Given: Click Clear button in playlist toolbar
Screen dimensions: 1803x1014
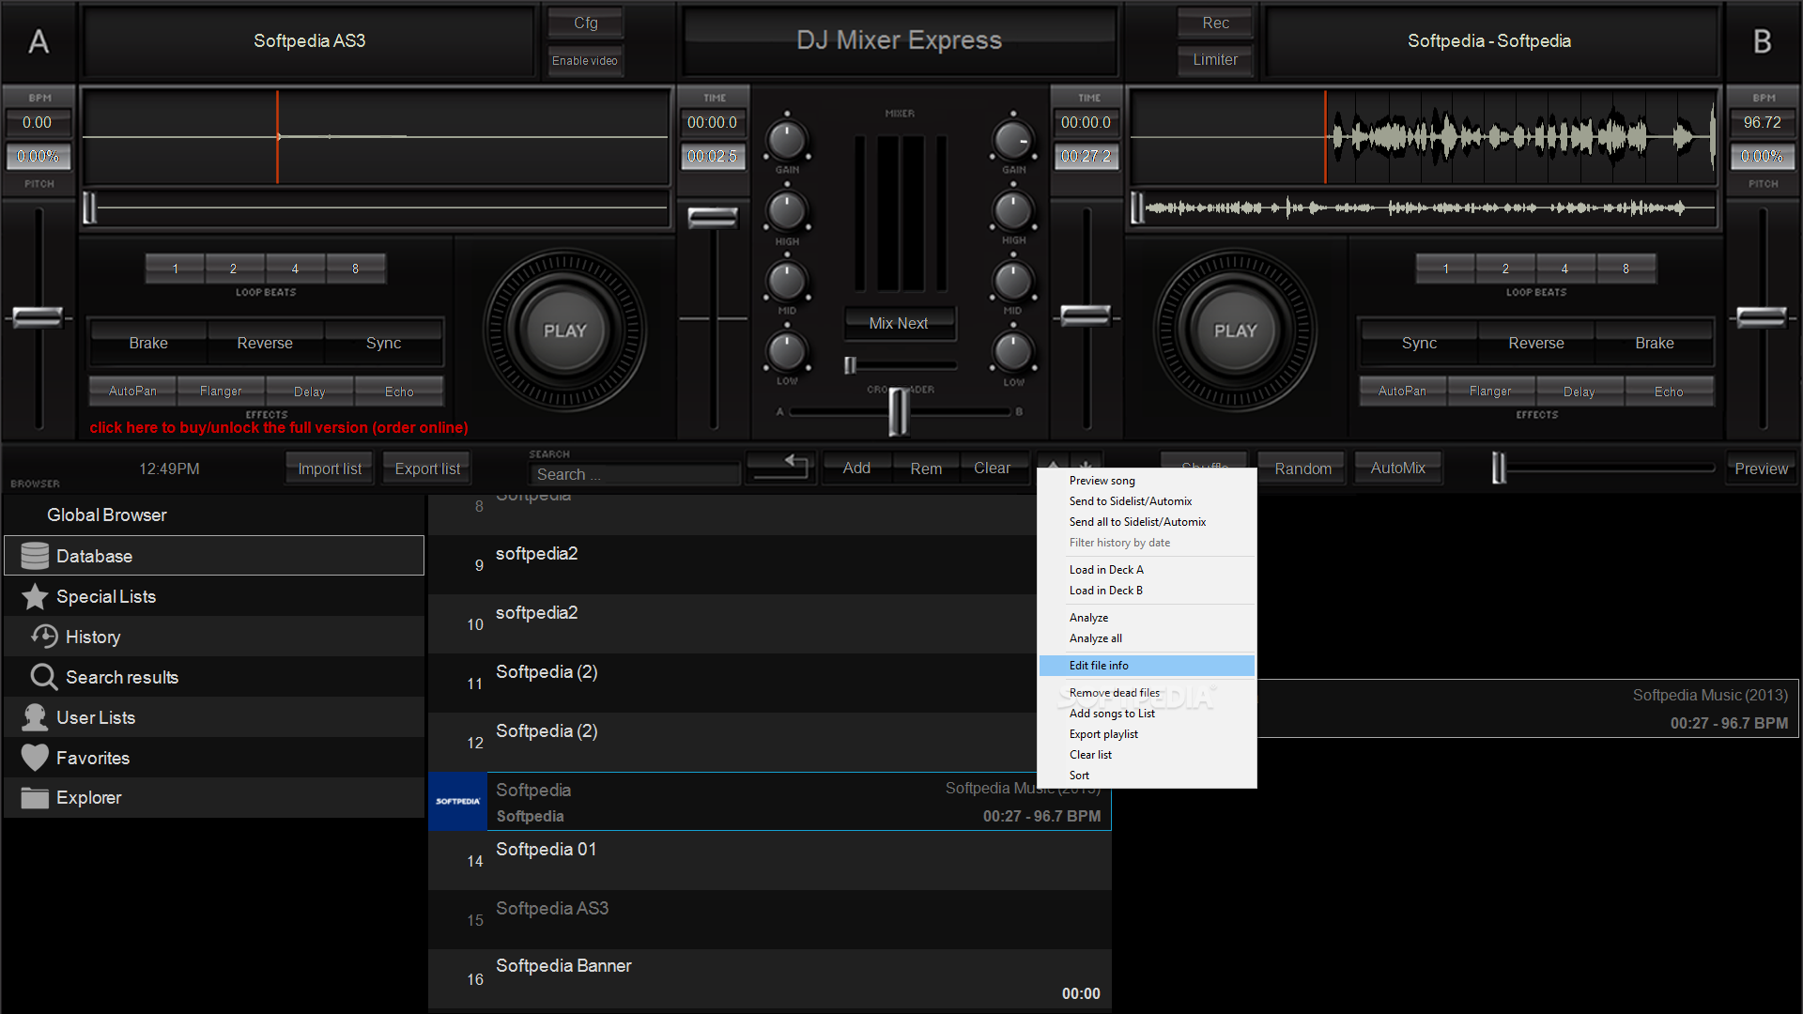Looking at the screenshot, I should coord(993,468).
